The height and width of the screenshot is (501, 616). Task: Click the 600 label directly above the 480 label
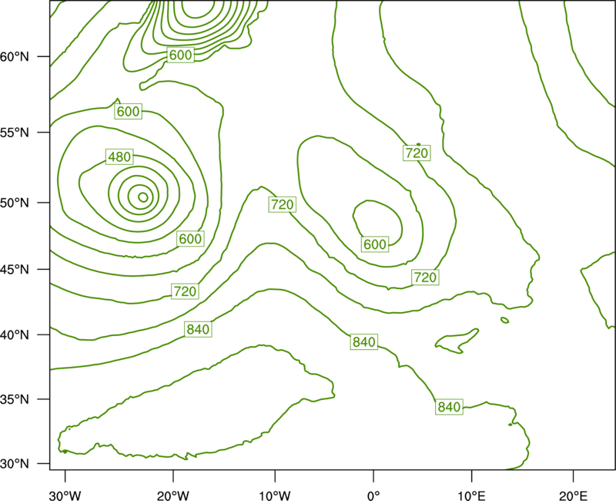129,112
